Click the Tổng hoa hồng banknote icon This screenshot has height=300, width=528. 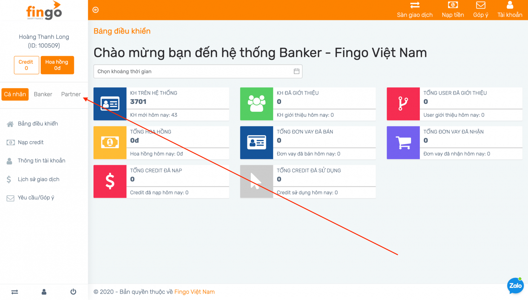110,143
